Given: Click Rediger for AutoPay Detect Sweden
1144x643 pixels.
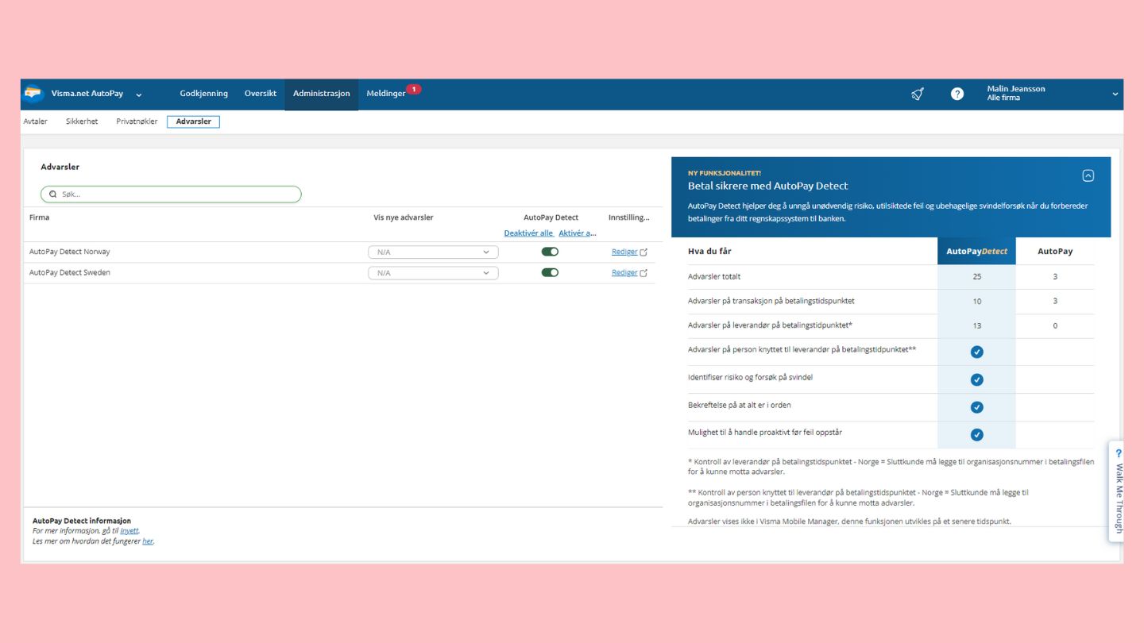Looking at the screenshot, I should (x=624, y=272).
